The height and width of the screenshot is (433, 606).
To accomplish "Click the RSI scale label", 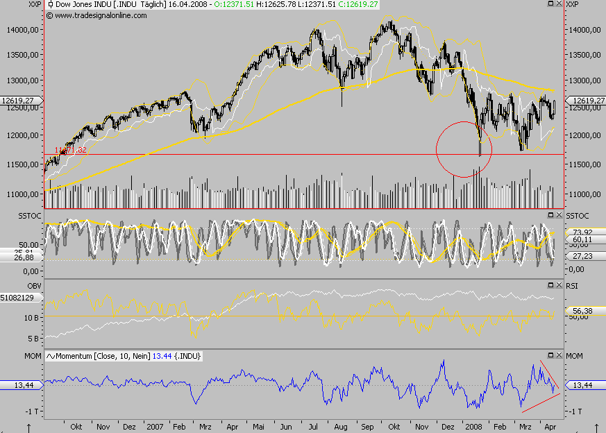I will coord(572,286).
